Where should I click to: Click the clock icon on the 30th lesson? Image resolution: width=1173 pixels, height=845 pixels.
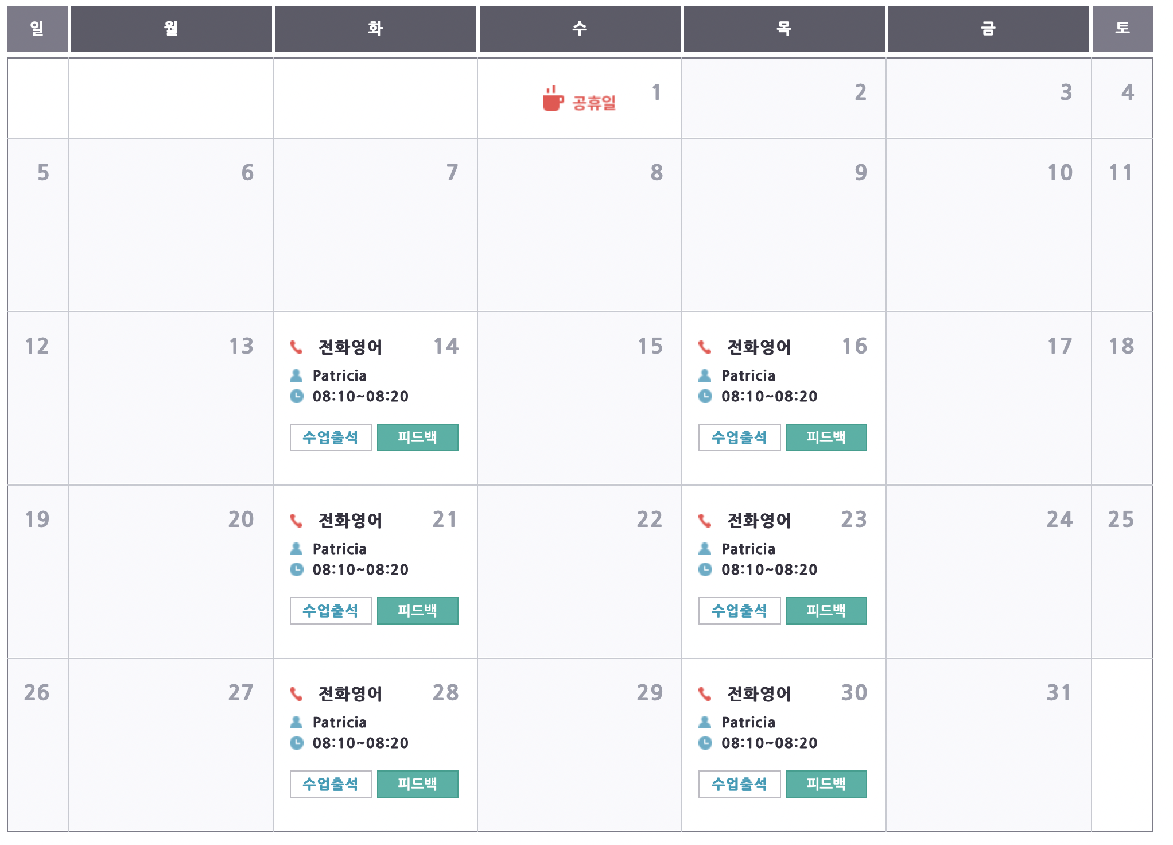[705, 743]
